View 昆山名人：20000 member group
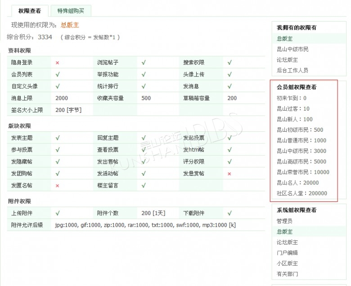This screenshot has width=351, height=286. (x=298, y=183)
